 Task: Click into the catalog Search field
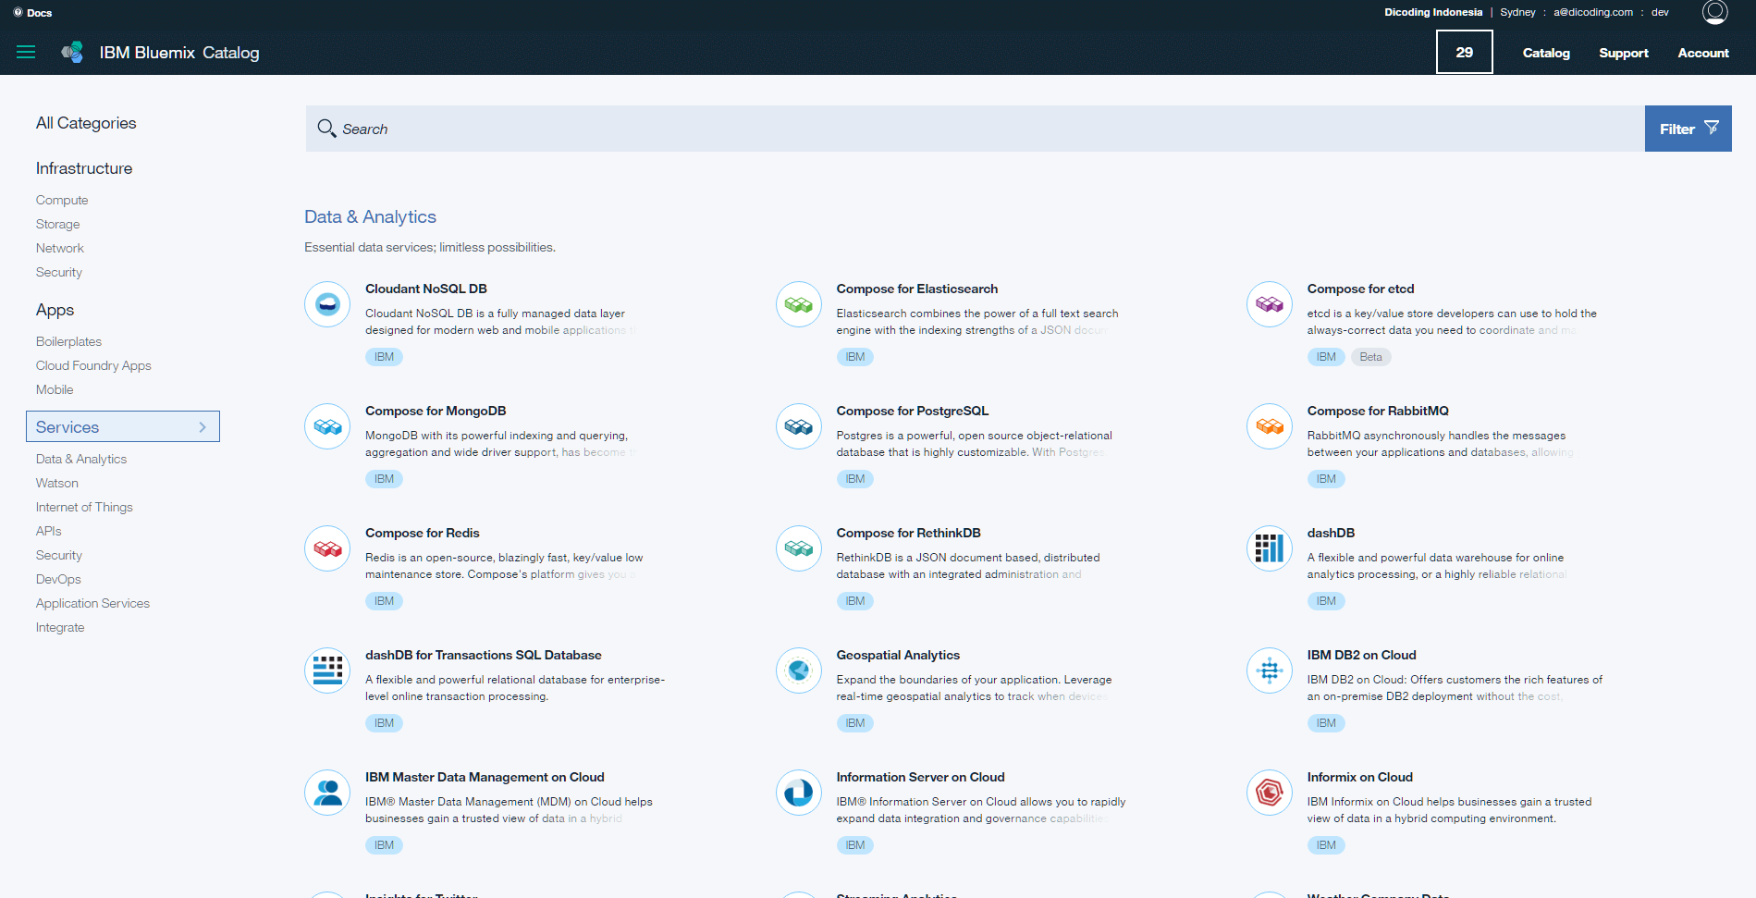click(971, 129)
